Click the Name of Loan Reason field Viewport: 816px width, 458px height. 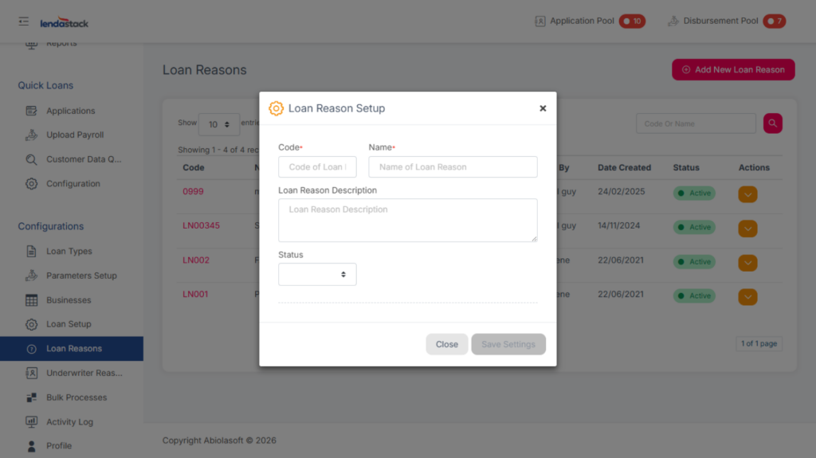tap(453, 167)
